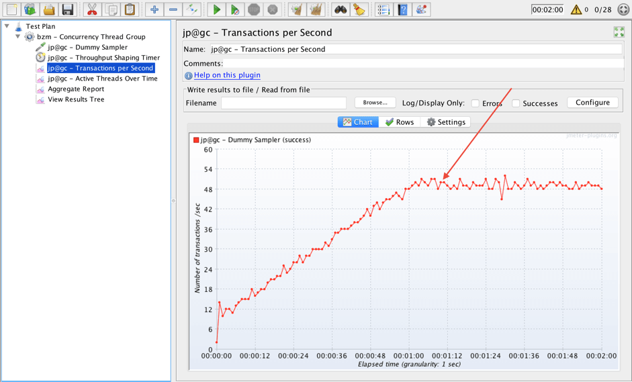Click the red Dummy Sampler legend swatch
Screen dimensions: 632x382
(196, 140)
